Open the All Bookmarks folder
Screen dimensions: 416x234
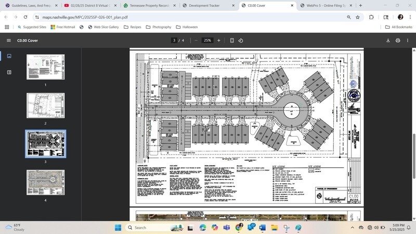click(x=398, y=27)
